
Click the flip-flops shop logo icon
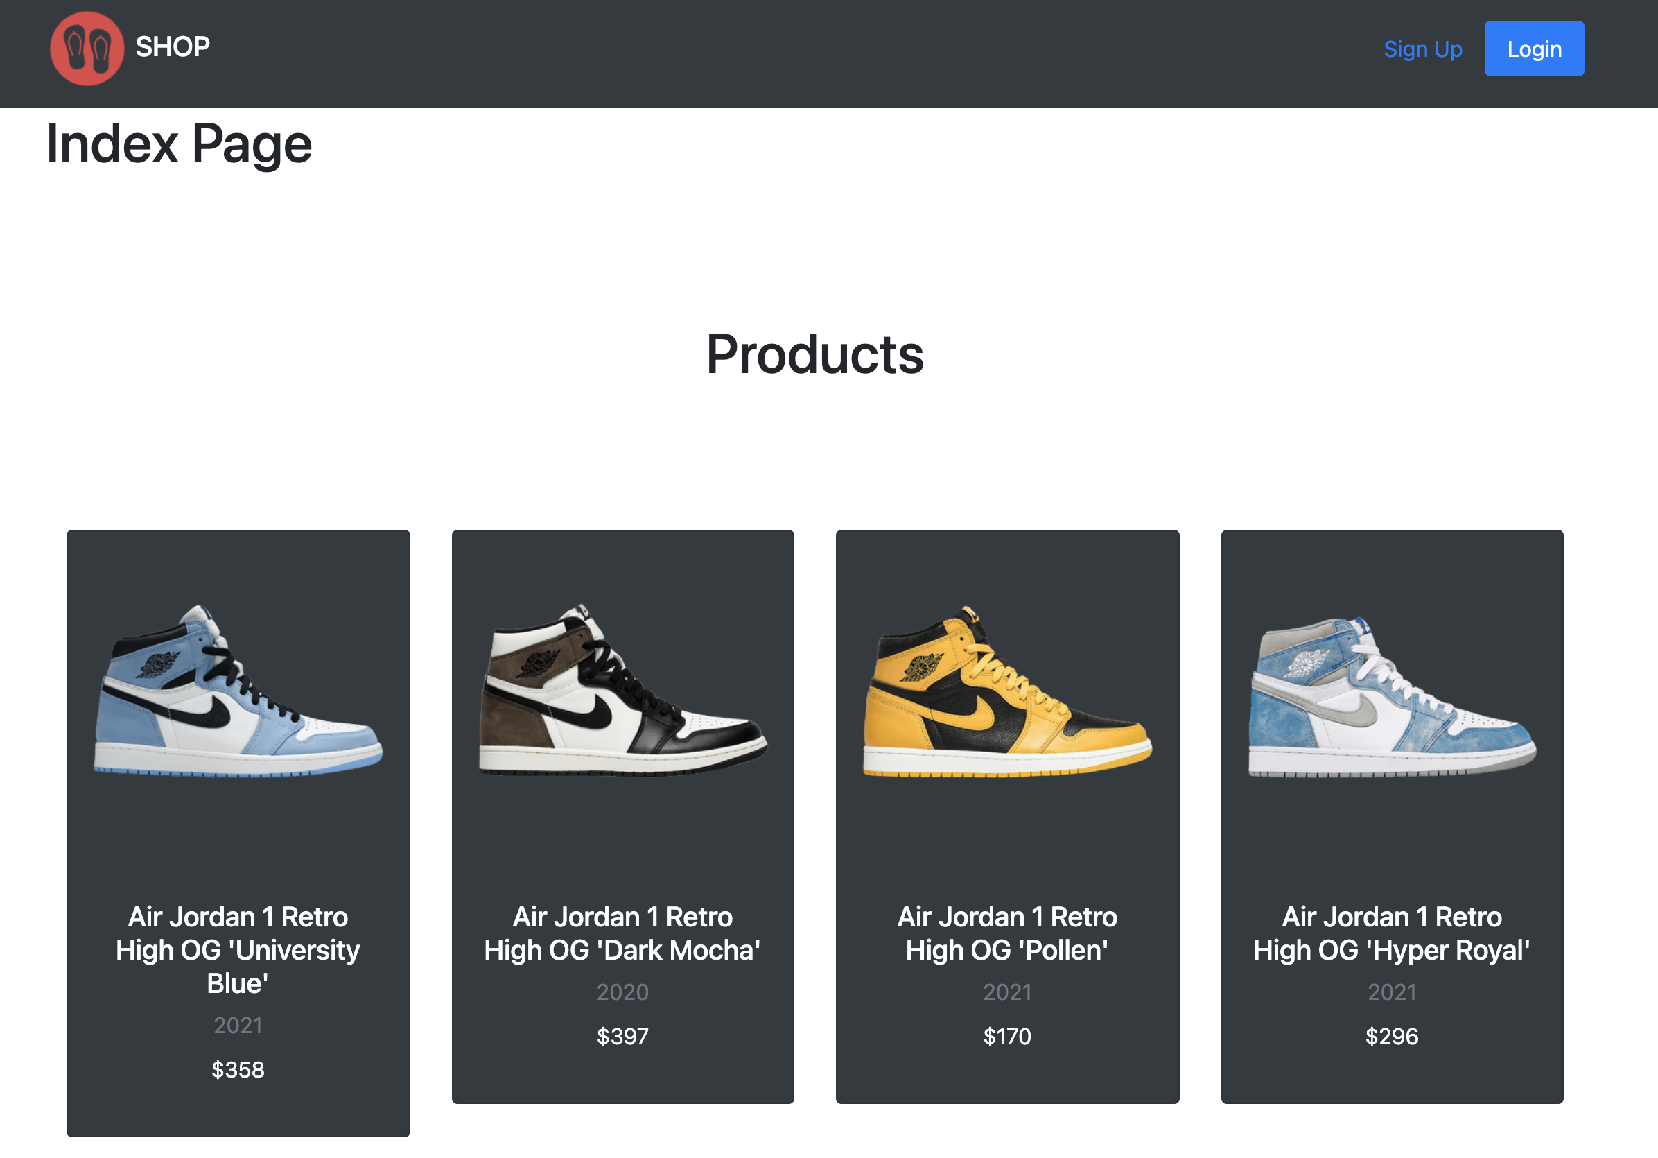click(x=87, y=49)
